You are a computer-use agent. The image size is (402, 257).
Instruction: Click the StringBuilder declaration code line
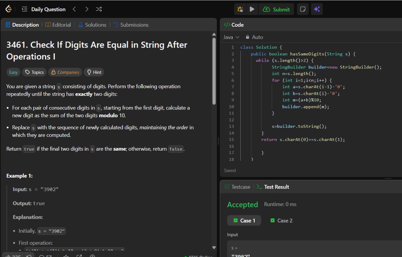pos(327,67)
